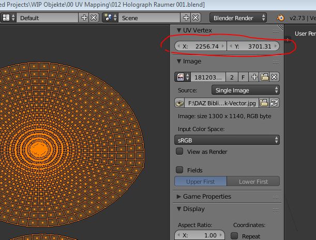Image resolution: width=316 pixels, height=240 pixels.
Task: Open an image file from Image panel
Action: (264, 77)
